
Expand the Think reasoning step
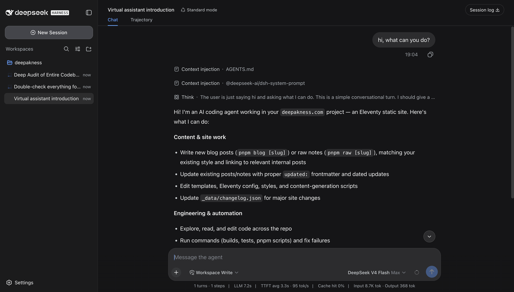tap(304, 97)
